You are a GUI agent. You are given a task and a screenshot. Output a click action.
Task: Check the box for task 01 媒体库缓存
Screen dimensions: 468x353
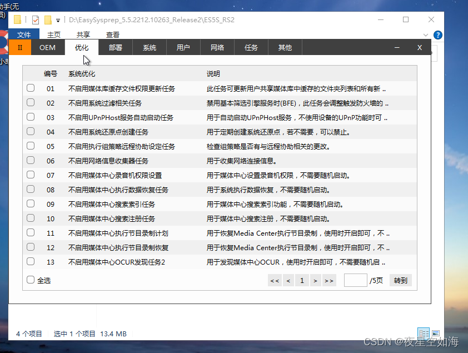(31, 89)
